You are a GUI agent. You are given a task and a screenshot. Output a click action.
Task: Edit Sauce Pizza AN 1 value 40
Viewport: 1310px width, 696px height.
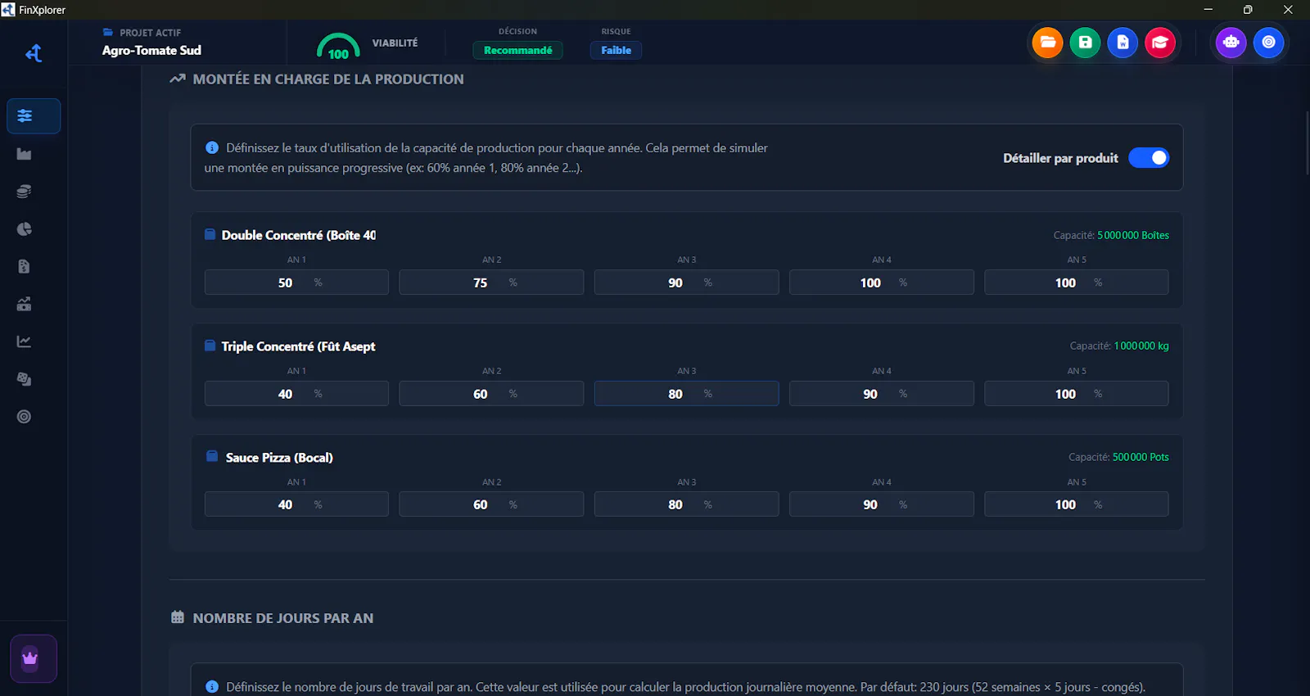pos(296,504)
